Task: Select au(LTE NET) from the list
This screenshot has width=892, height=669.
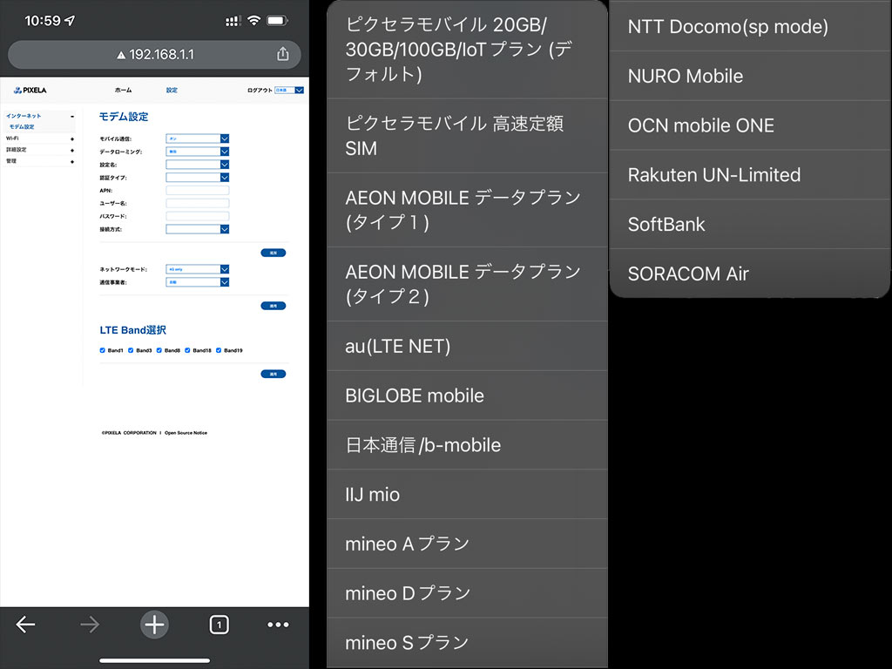Action: 467,346
